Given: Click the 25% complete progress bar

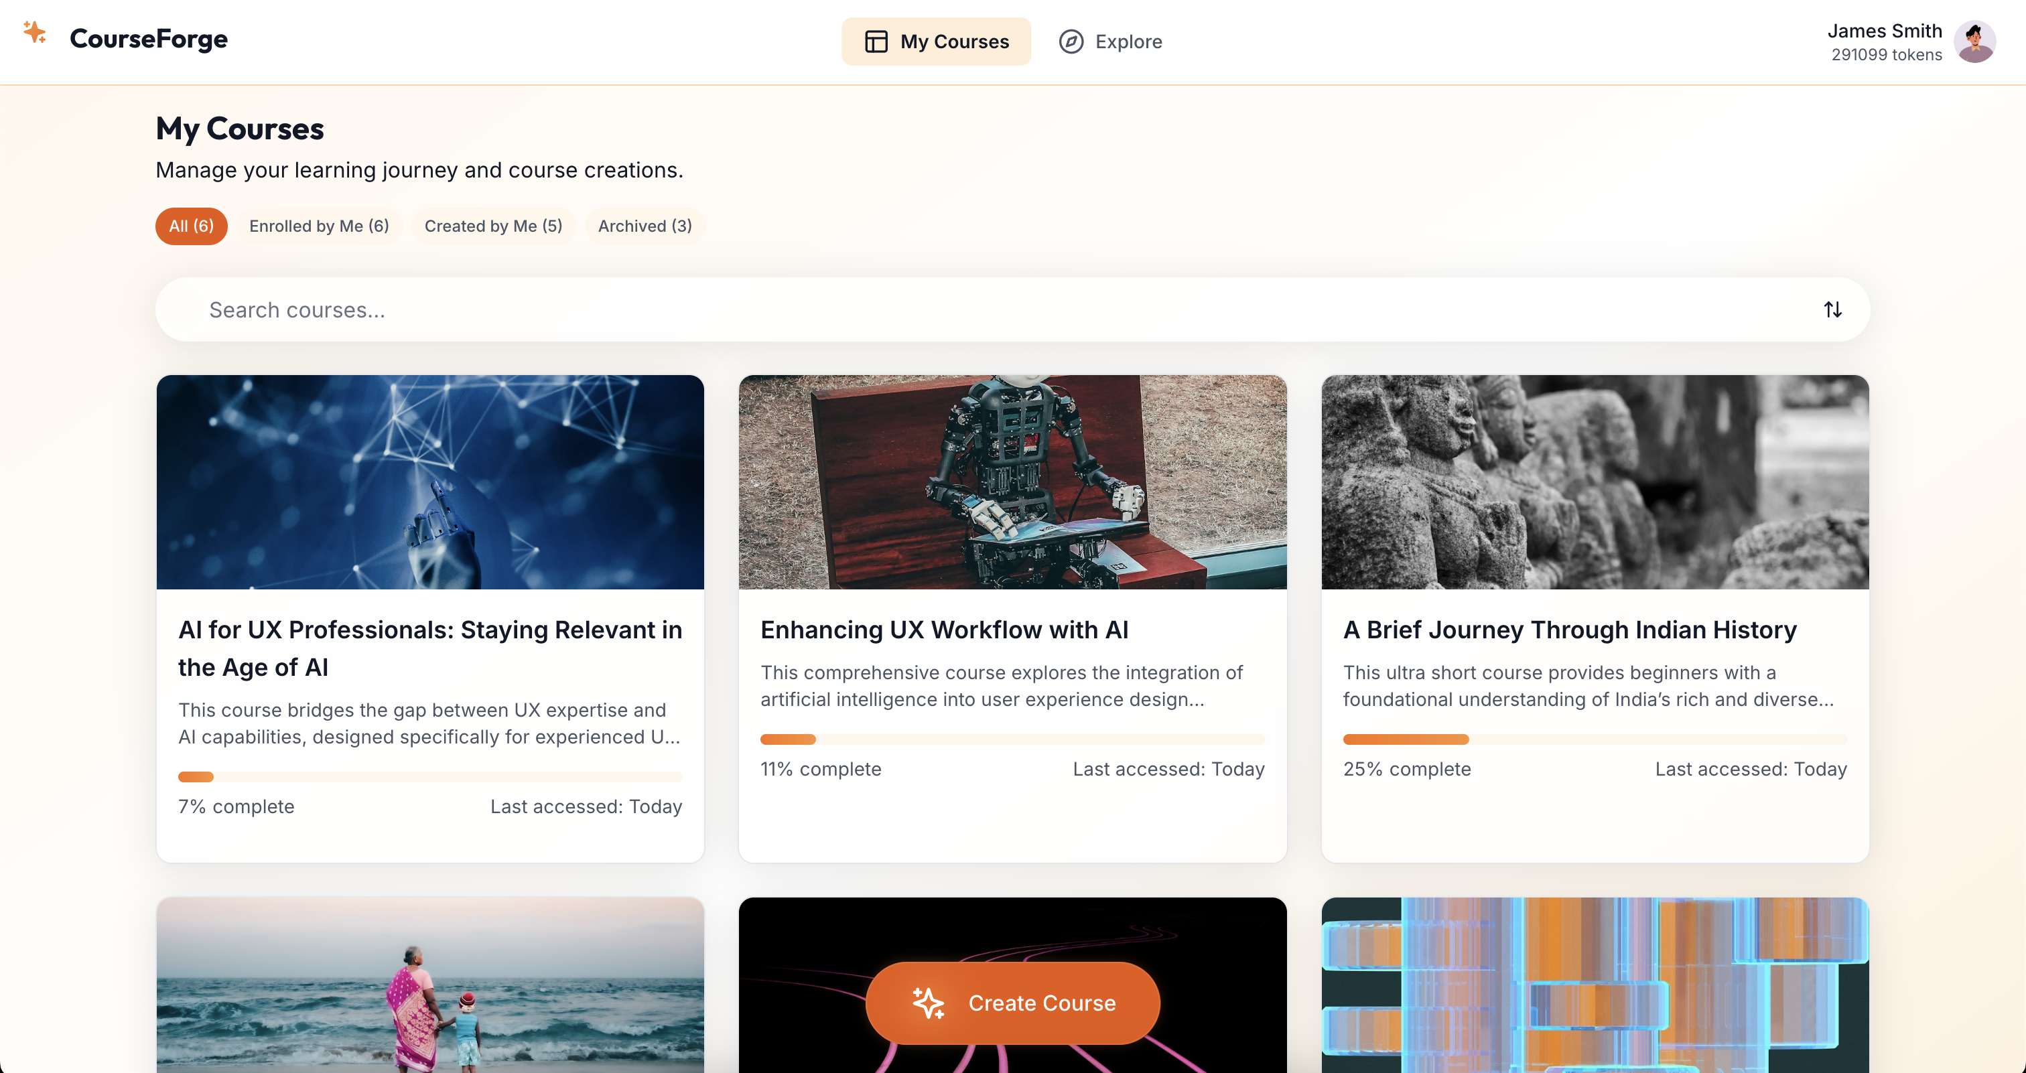Looking at the screenshot, I should 1595,739.
